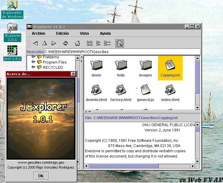This screenshot has height=183, width=223.
Task: Open the help folder
Action: [x=121, y=68]
